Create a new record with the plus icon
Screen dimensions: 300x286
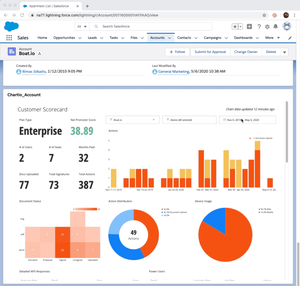pyautogui.click(x=249, y=27)
